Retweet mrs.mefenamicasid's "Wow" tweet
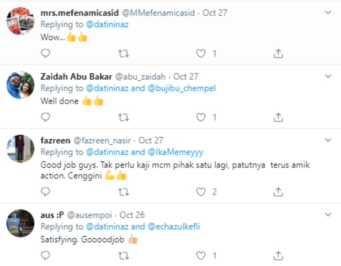341x266 pixels. pyautogui.click(x=124, y=53)
